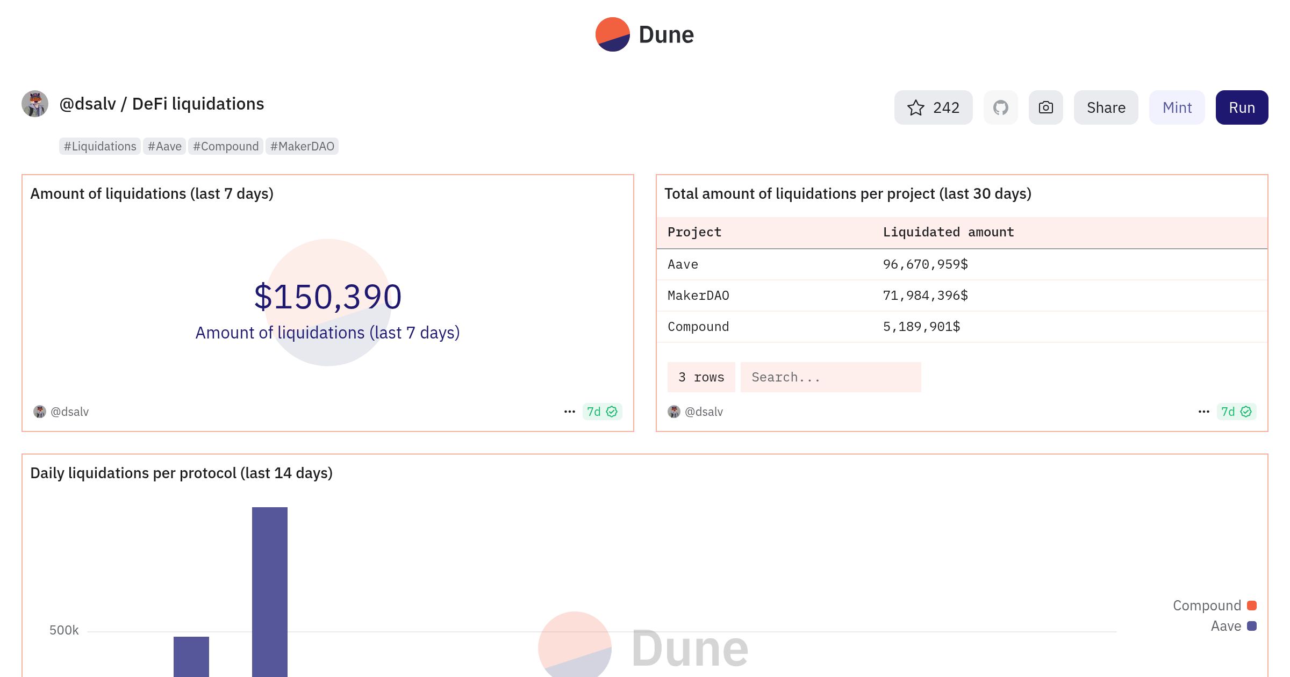Toggle Aave series in chart legend
Viewport: 1290px width, 677px height.
tap(1234, 626)
